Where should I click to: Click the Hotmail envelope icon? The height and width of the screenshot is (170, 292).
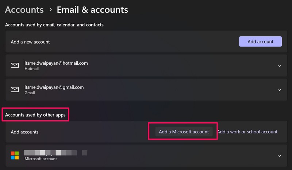tap(15, 66)
